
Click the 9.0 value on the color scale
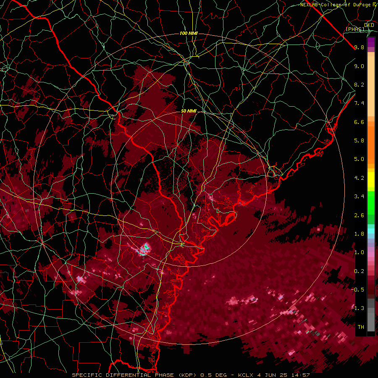(x=359, y=66)
